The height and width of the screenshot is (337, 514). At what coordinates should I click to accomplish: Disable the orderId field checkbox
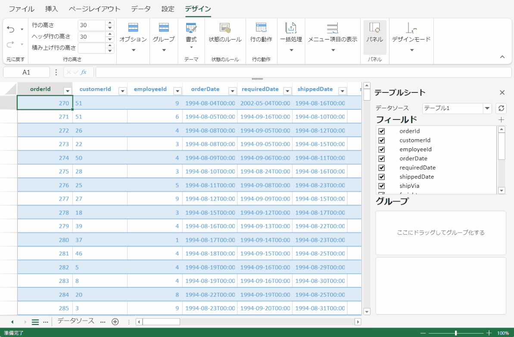coord(381,131)
